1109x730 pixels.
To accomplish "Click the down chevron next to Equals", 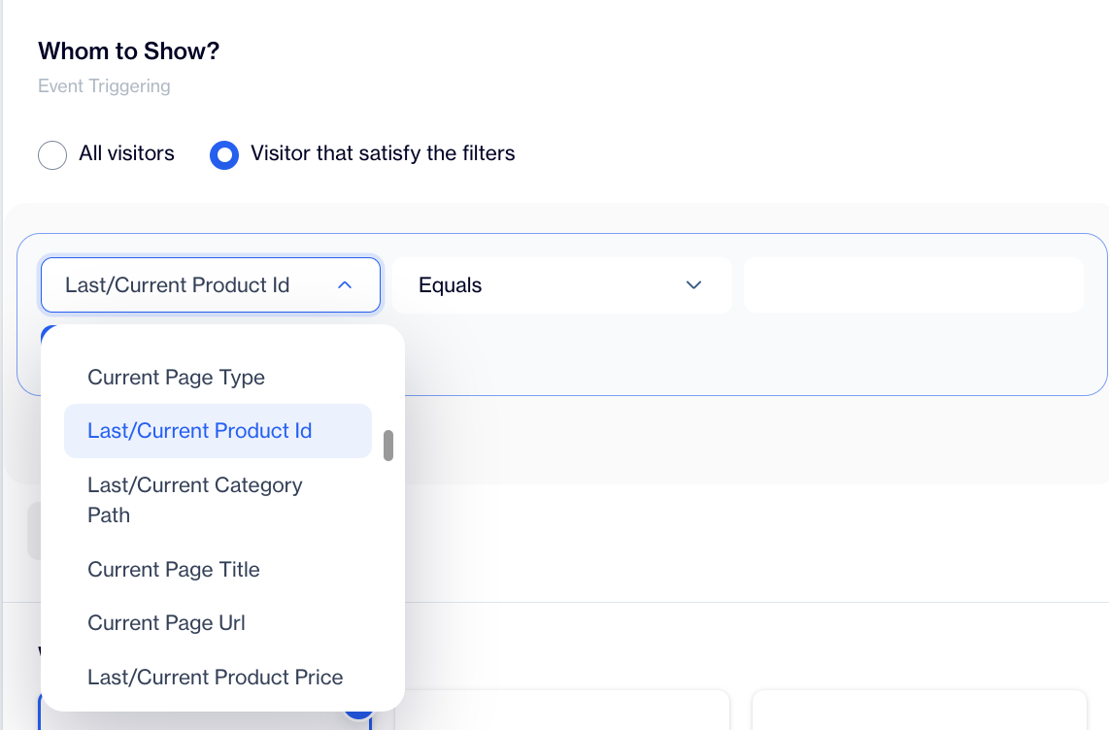I will pos(693,285).
